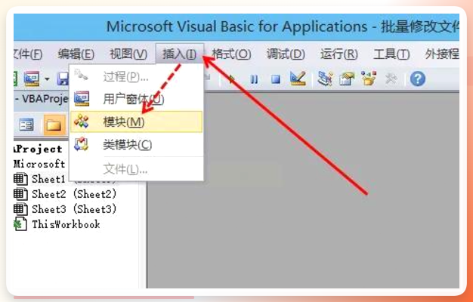473x302 pixels.
Task: Click the UserForm icon in Insert menu
Action: pyautogui.click(x=82, y=99)
